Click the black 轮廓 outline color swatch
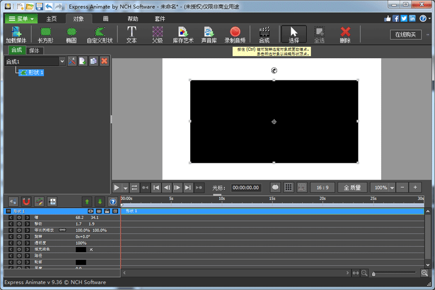The image size is (435, 290). click(x=80, y=262)
